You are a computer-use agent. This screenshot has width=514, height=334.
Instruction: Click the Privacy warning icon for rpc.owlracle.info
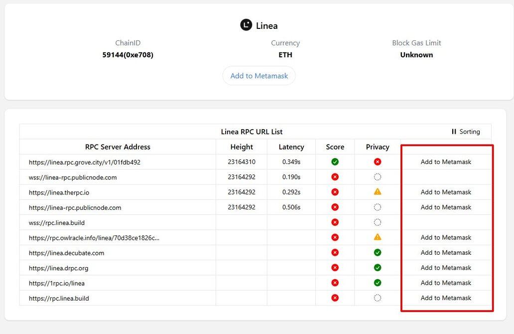point(378,237)
